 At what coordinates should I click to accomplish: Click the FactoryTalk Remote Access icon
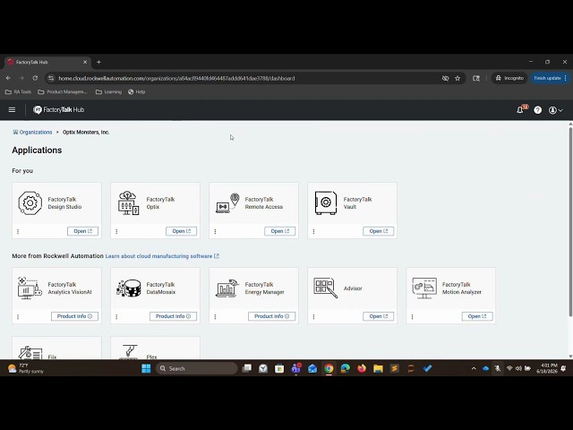227,203
